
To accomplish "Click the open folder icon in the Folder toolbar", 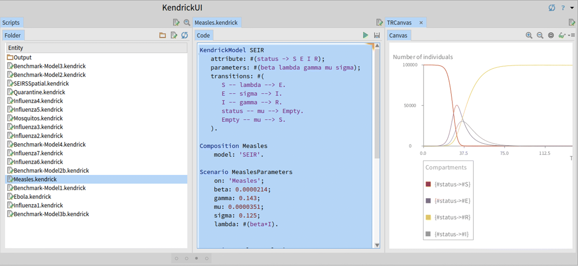I will click(162, 35).
